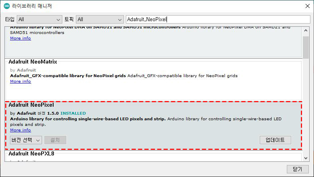Viewport: 314px width, 177px height.
Task: Select the Adafruit NeoPixel library title
Action: 31,105
